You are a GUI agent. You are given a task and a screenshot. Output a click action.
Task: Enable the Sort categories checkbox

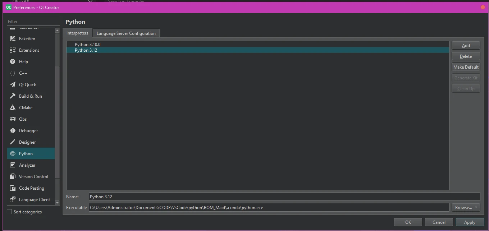[10, 212]
